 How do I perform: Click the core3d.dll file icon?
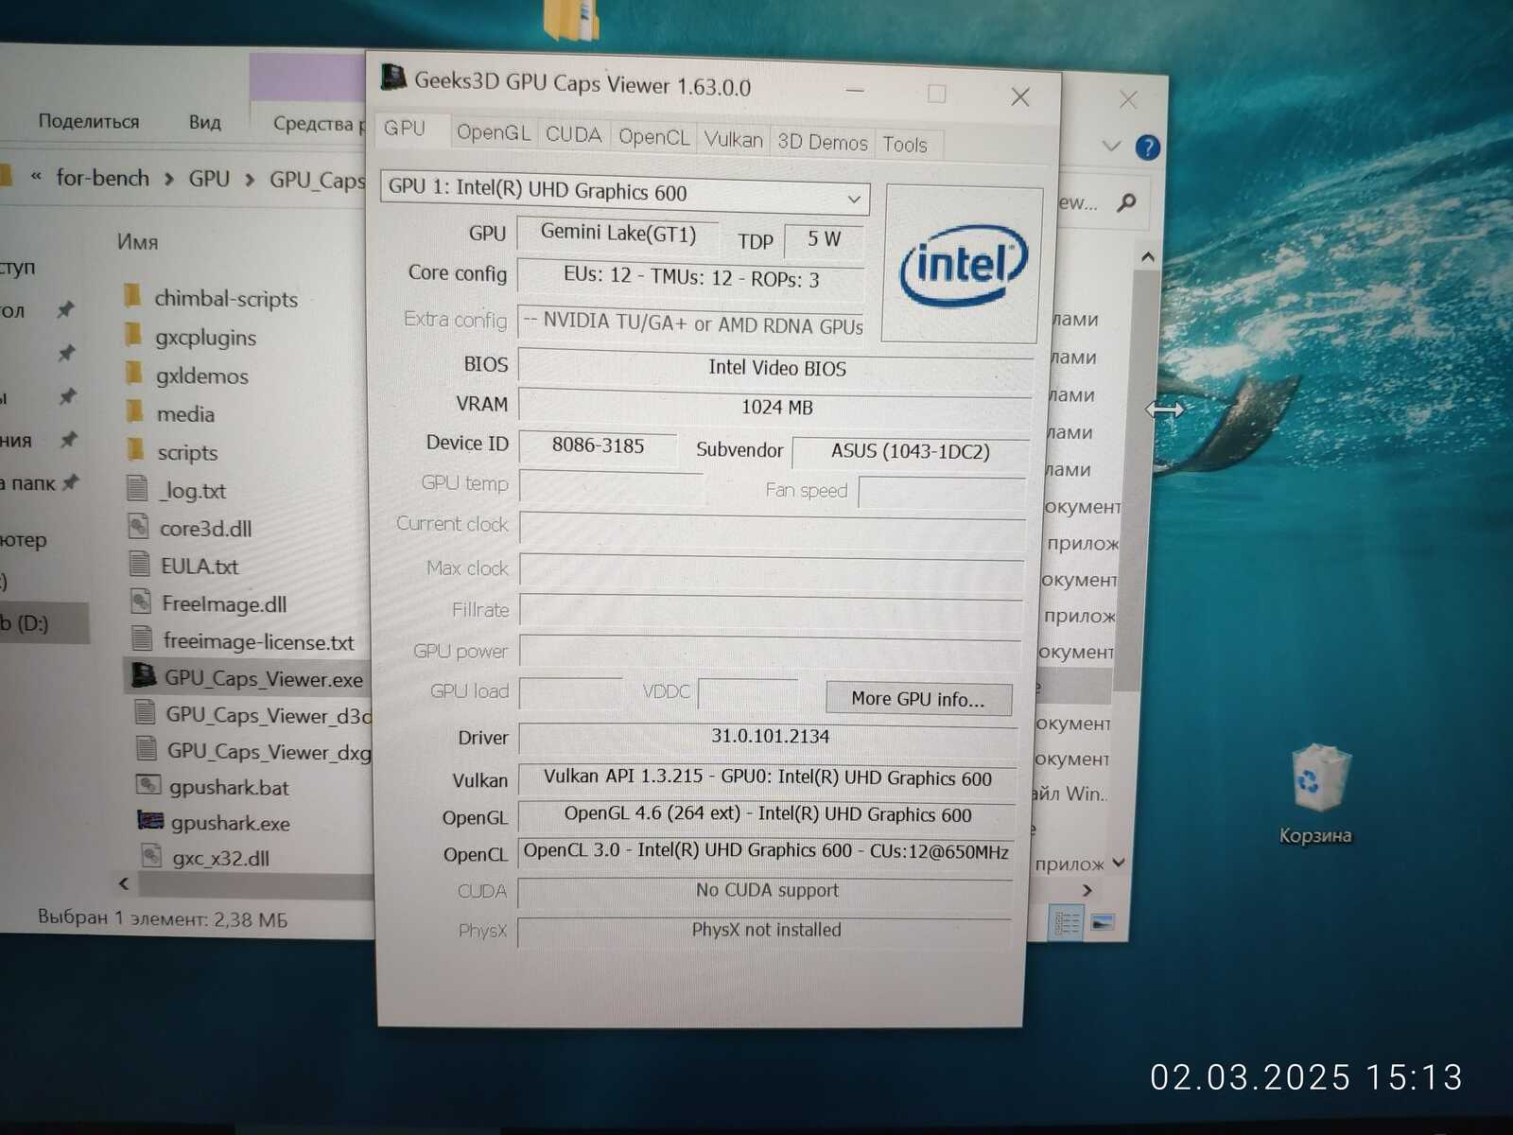pos(139,527)
